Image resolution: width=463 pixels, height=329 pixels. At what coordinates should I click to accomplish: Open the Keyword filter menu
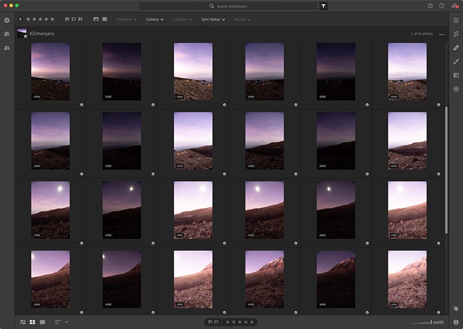point(126,20)
